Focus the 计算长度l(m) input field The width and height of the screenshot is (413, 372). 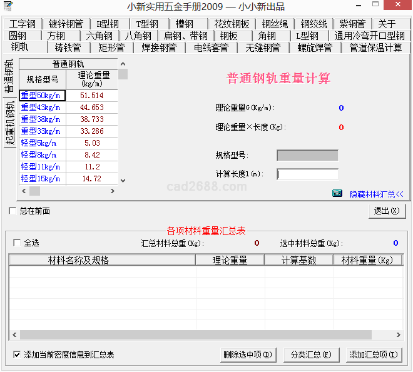[307, 174]
